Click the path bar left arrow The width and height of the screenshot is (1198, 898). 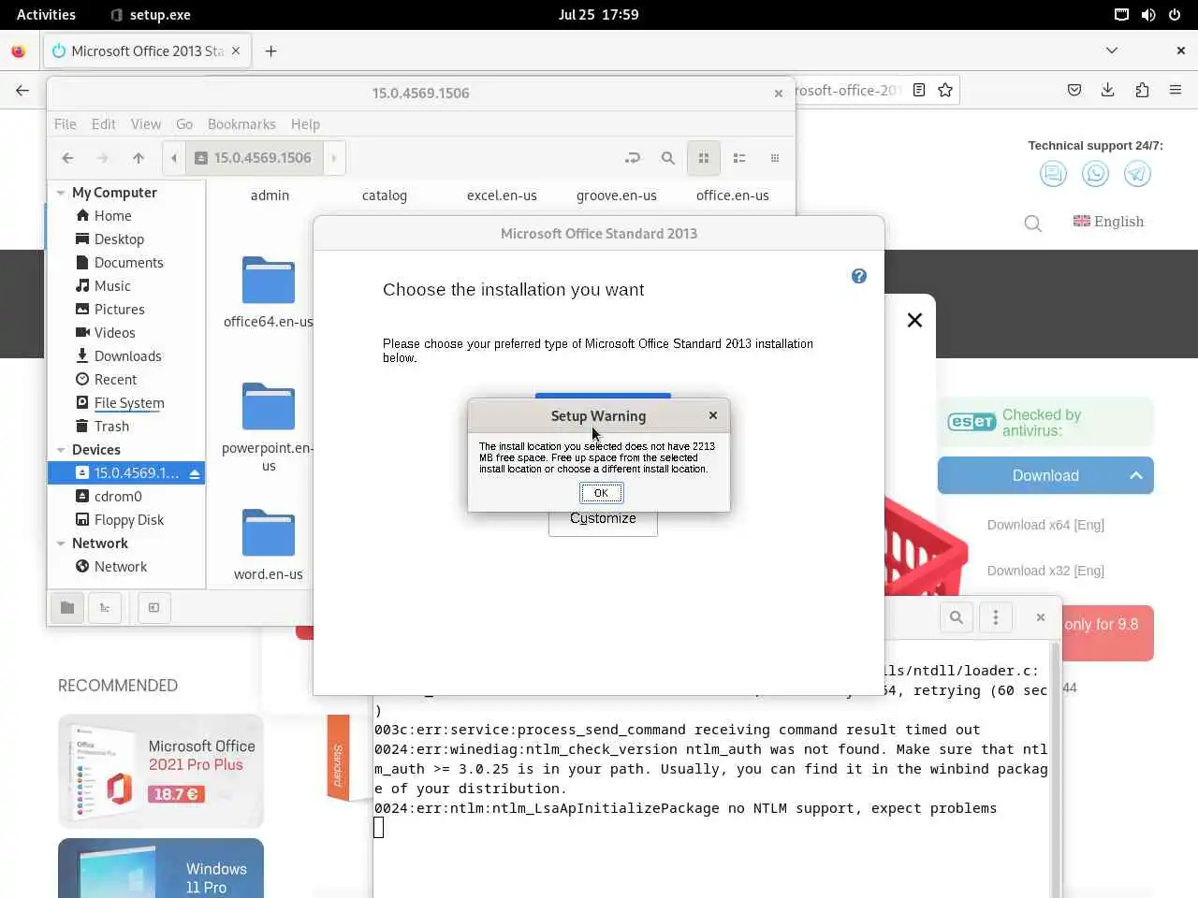(x=174, y=158)
